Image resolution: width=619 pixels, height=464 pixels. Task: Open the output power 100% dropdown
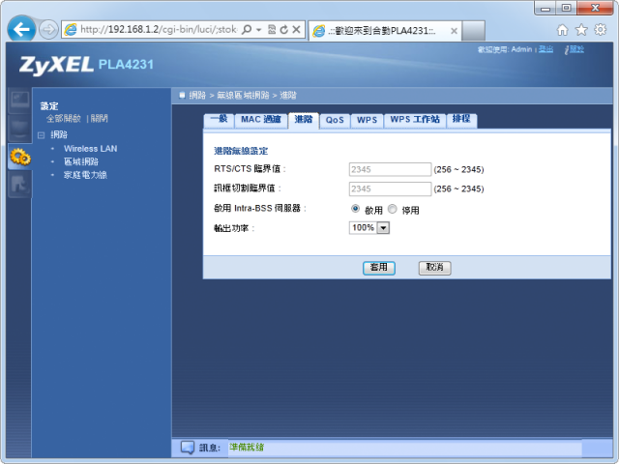(x=369, y=228)
